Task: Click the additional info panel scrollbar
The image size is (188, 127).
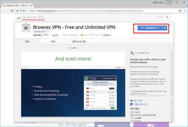Action: coord(172,110)
